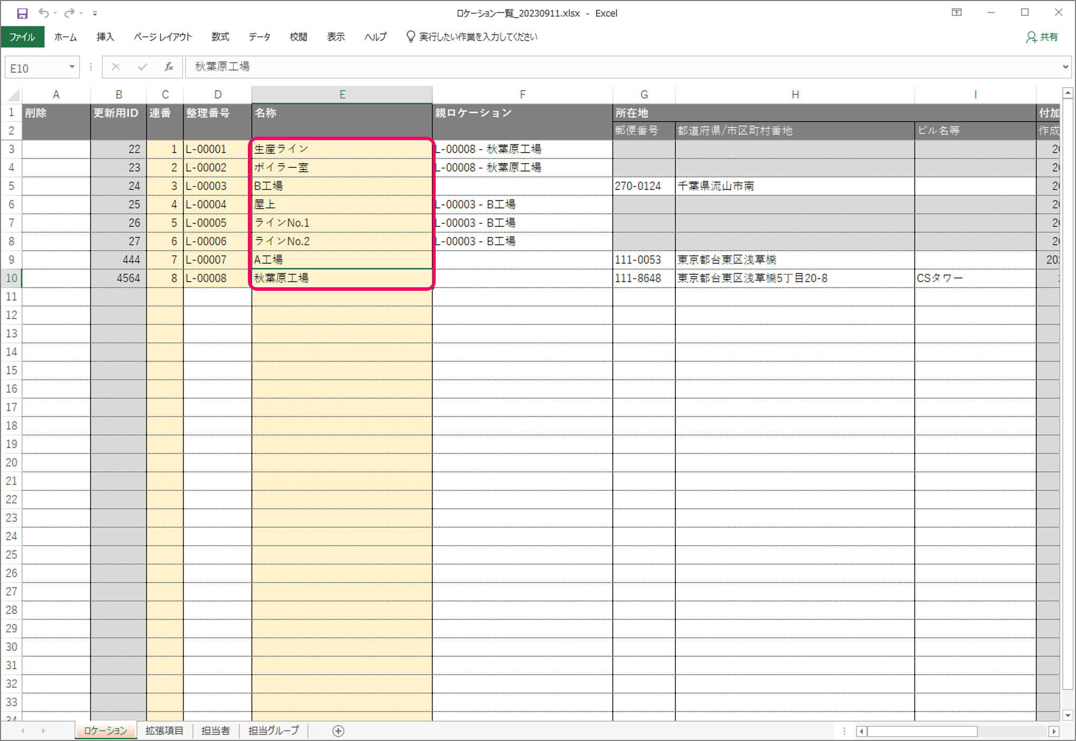This screenshot has height=741, width=1076.
Task: Click the Undo arrow icon
Action: click(43, 13)
